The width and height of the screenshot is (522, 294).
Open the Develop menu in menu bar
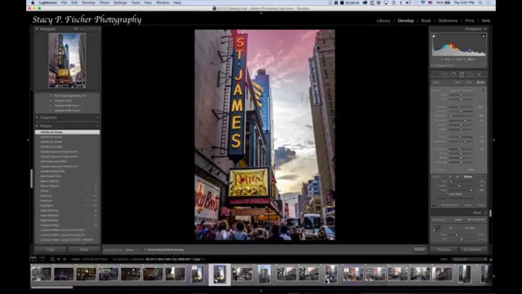(x=88, y=2)
